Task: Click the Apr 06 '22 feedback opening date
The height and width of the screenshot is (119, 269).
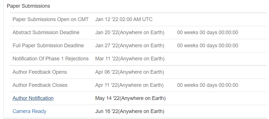Action: (129, 72)
